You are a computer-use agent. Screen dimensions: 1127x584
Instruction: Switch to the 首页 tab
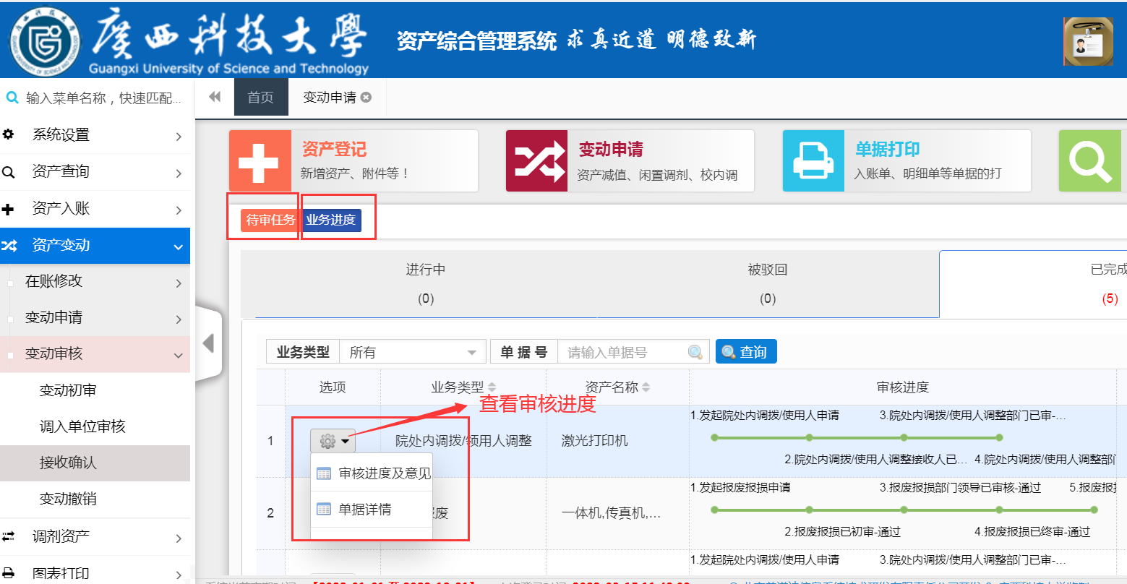[260, 98]
